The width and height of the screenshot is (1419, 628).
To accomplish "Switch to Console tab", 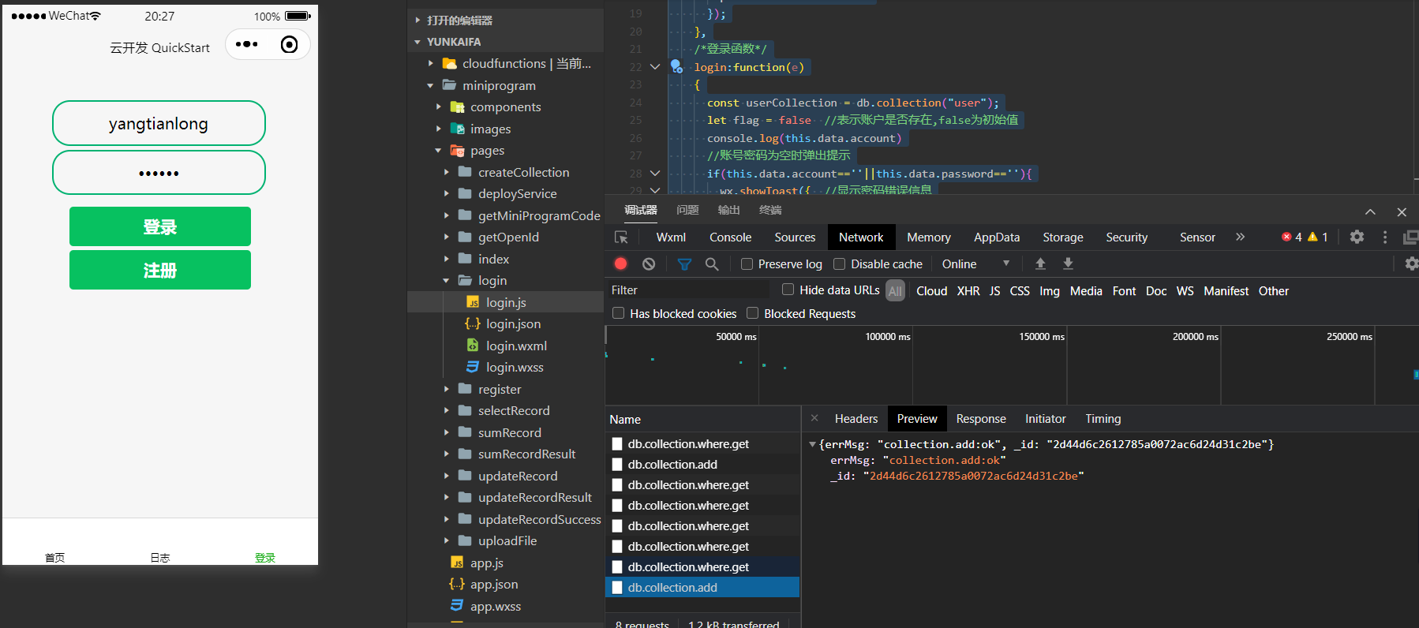I will click(x=730, y=237).
